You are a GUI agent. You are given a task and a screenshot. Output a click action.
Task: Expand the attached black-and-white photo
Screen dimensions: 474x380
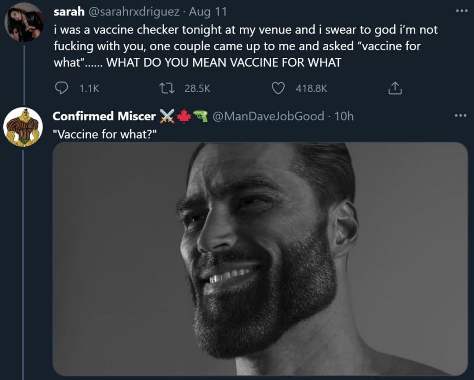[x=260, y=258]
